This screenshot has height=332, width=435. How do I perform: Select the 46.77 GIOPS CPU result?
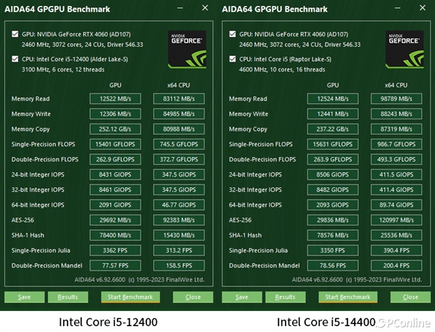179,205
